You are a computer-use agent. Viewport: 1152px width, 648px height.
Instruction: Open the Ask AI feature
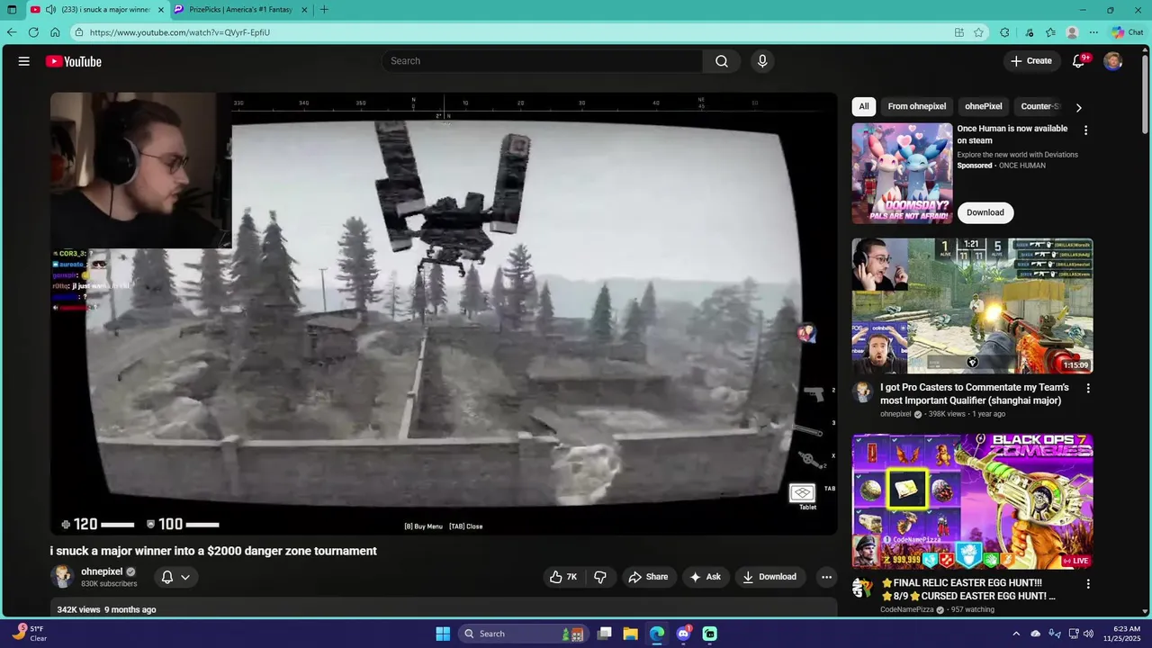[x=705, y=577]
